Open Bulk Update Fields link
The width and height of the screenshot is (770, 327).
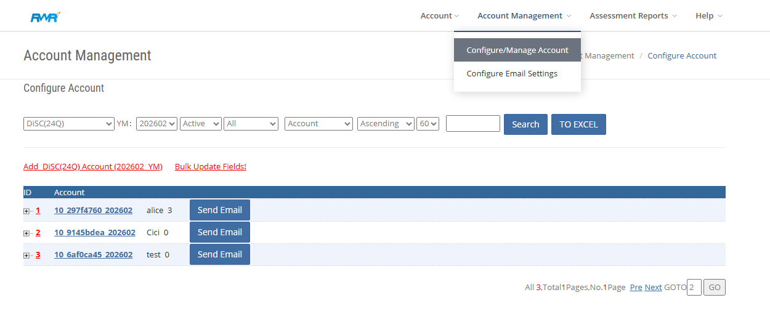211,167
